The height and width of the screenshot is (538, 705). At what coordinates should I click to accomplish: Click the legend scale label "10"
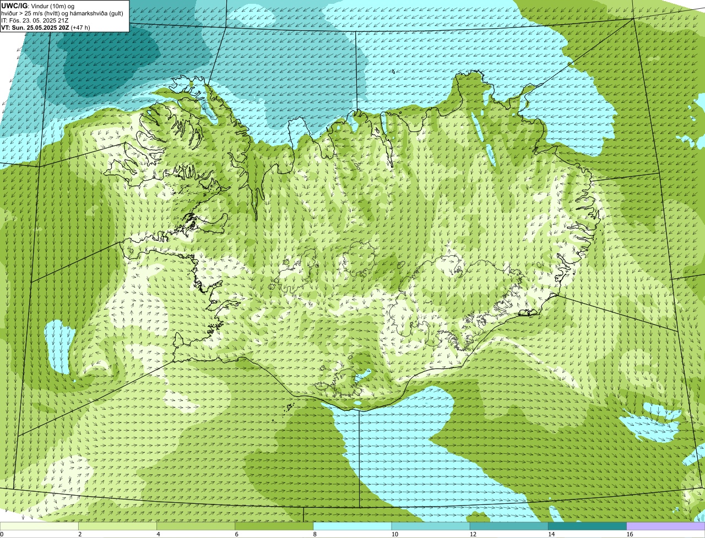pyautogui.click(x=394, y=534)
